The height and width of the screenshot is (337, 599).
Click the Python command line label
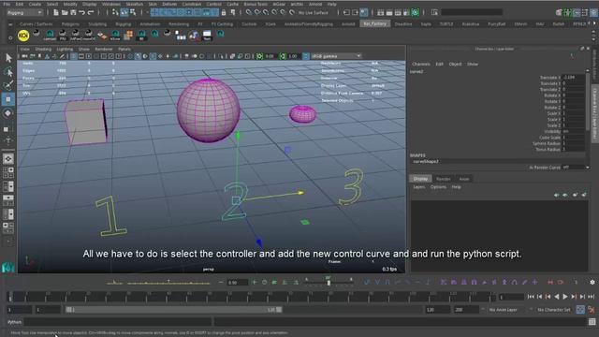tap(15, 322)
